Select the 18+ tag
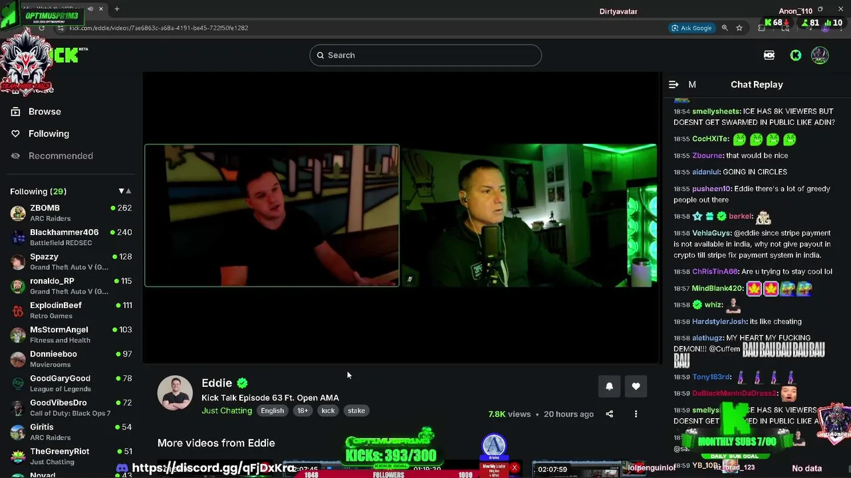 tap(303, 411)
